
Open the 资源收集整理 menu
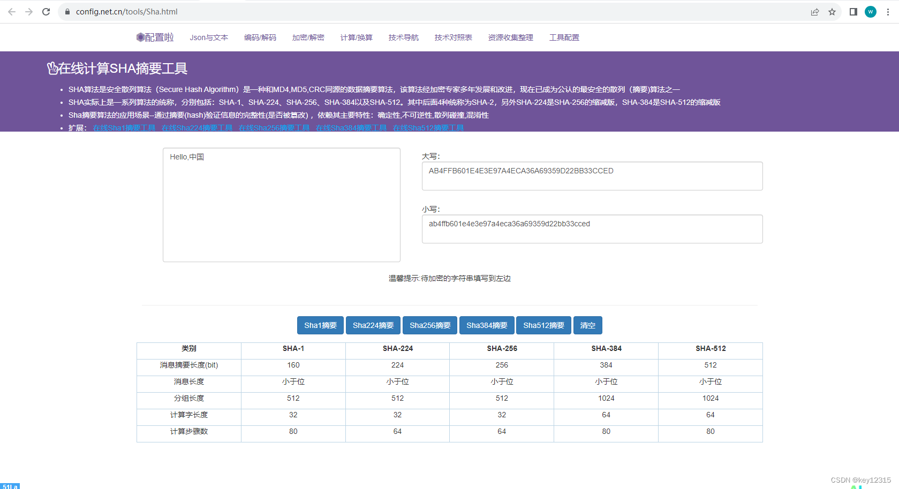(x=511, y=37)
